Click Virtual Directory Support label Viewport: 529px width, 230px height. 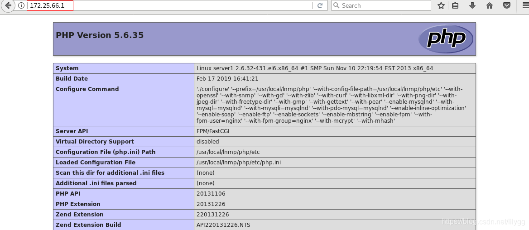tap(95, 141)
